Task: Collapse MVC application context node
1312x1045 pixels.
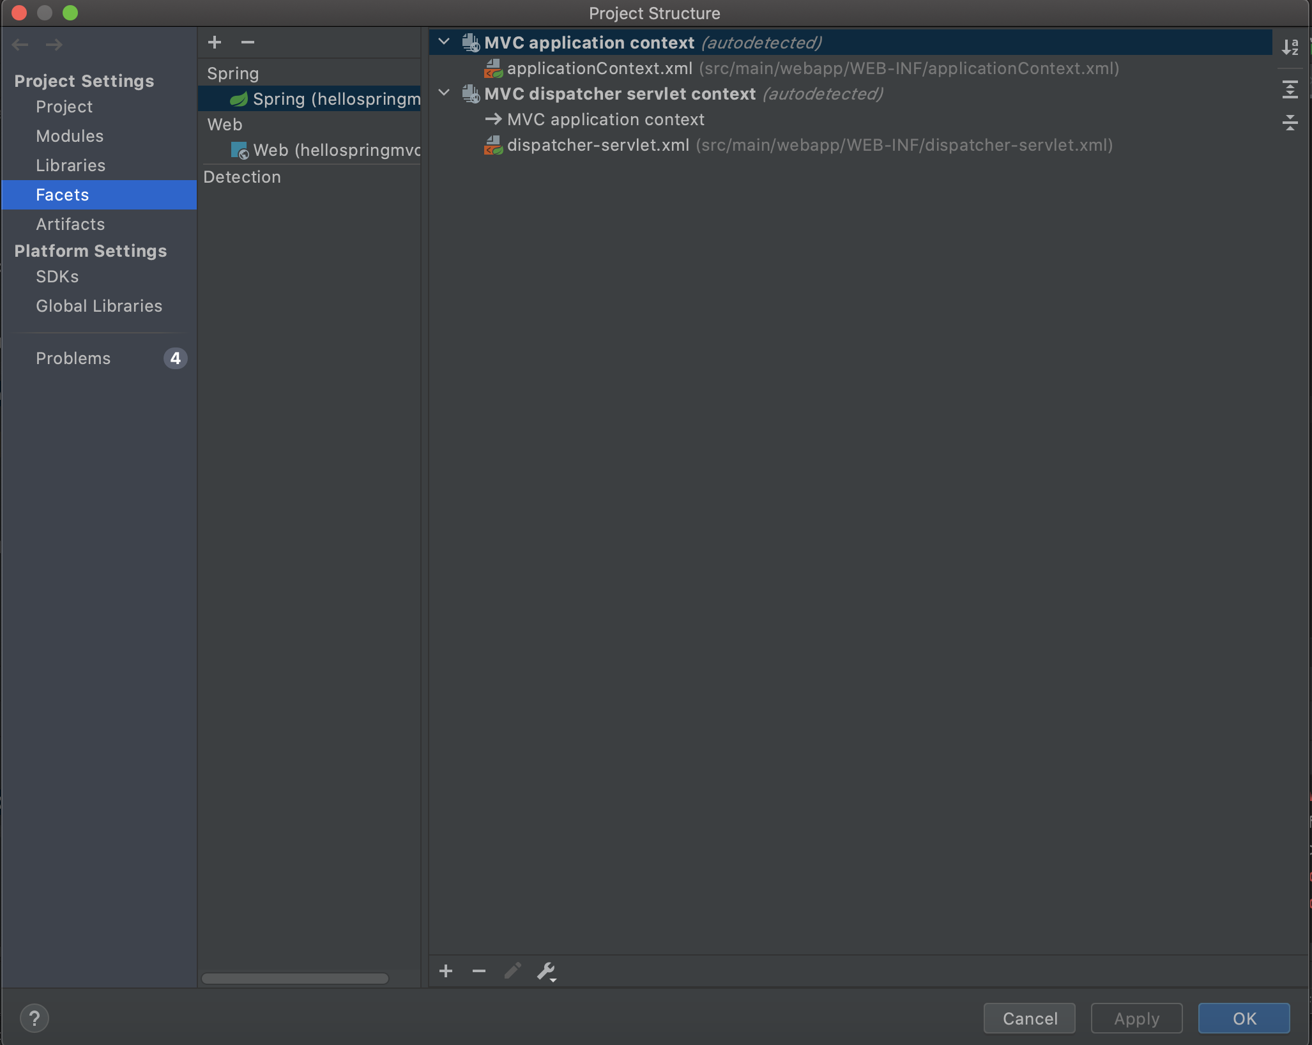Action: [444, 42]
